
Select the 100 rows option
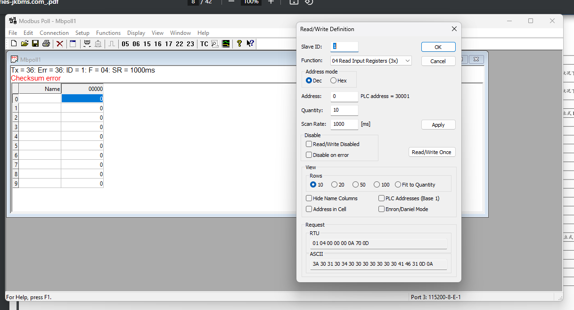point(382,185)
